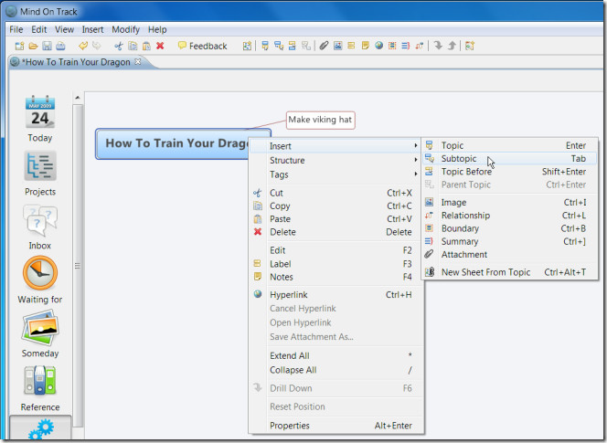Choose Topic Before in submenu
This screenshot has height=443, width=607.
[510, 172]
